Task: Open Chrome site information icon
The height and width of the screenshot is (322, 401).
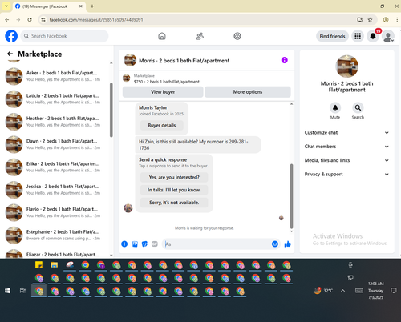Action: [43, 19]
